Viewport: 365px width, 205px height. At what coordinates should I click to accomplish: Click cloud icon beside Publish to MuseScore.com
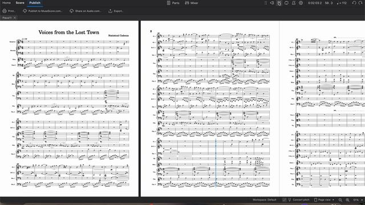[25, 11]
